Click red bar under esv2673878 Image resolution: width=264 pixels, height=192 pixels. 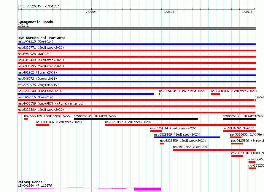pos(237,156)
